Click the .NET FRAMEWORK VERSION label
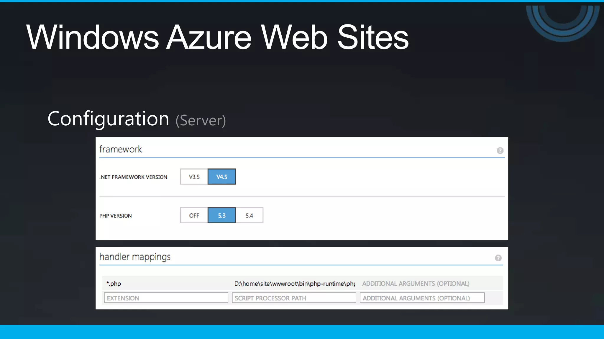Image resolution: width=604 pixels, height=339 pixels. pyautogui.click(x=133, y=177)
